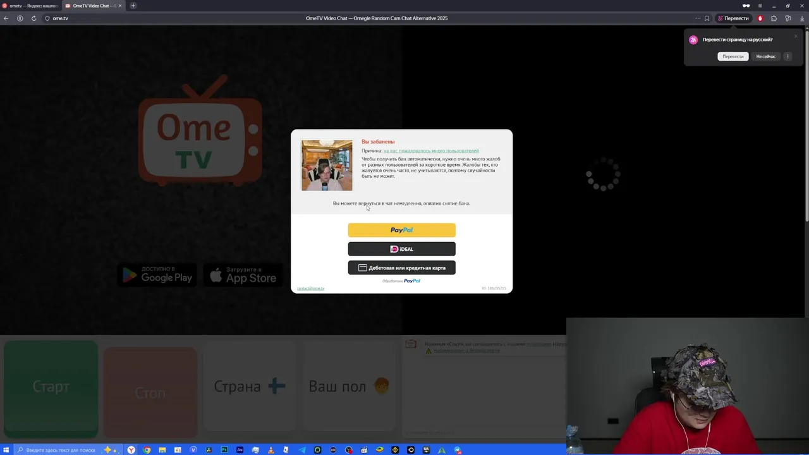This screenshot has height=455, width=809.
Task: Open Binance from the taskbar
Action: (x=396, y=450)
